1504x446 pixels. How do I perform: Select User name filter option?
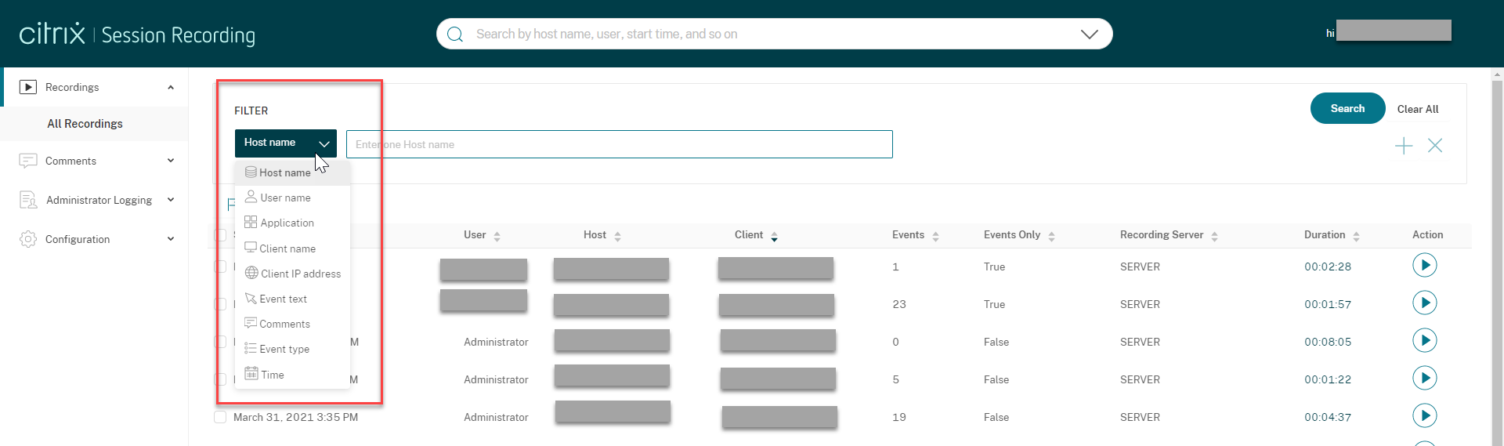(x=285, y=198)
